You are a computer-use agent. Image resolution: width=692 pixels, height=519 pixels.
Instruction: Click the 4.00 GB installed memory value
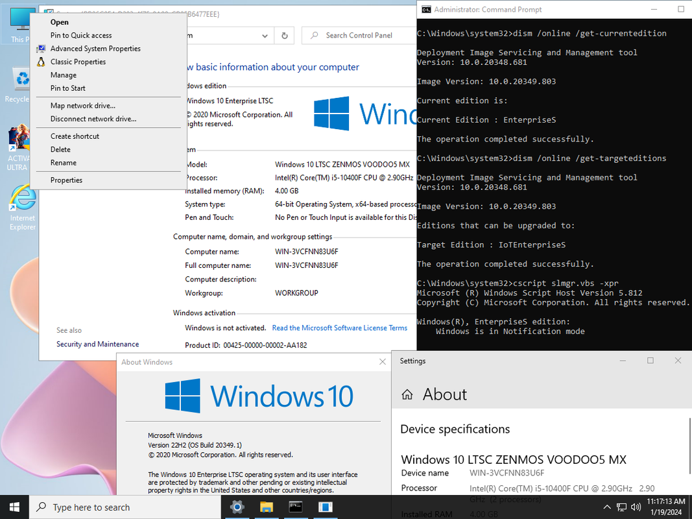click(287, 191)
